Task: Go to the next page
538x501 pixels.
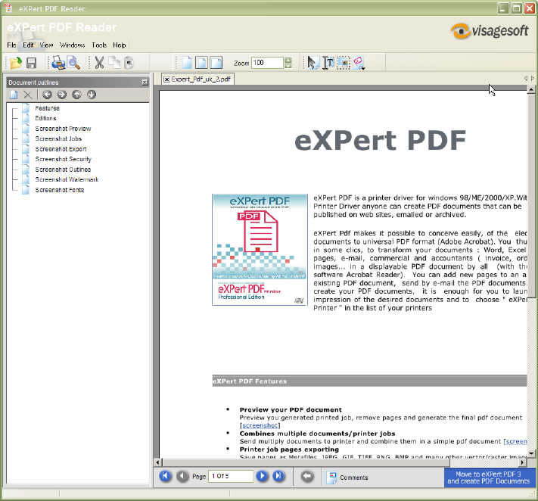Action: (262, 476)
